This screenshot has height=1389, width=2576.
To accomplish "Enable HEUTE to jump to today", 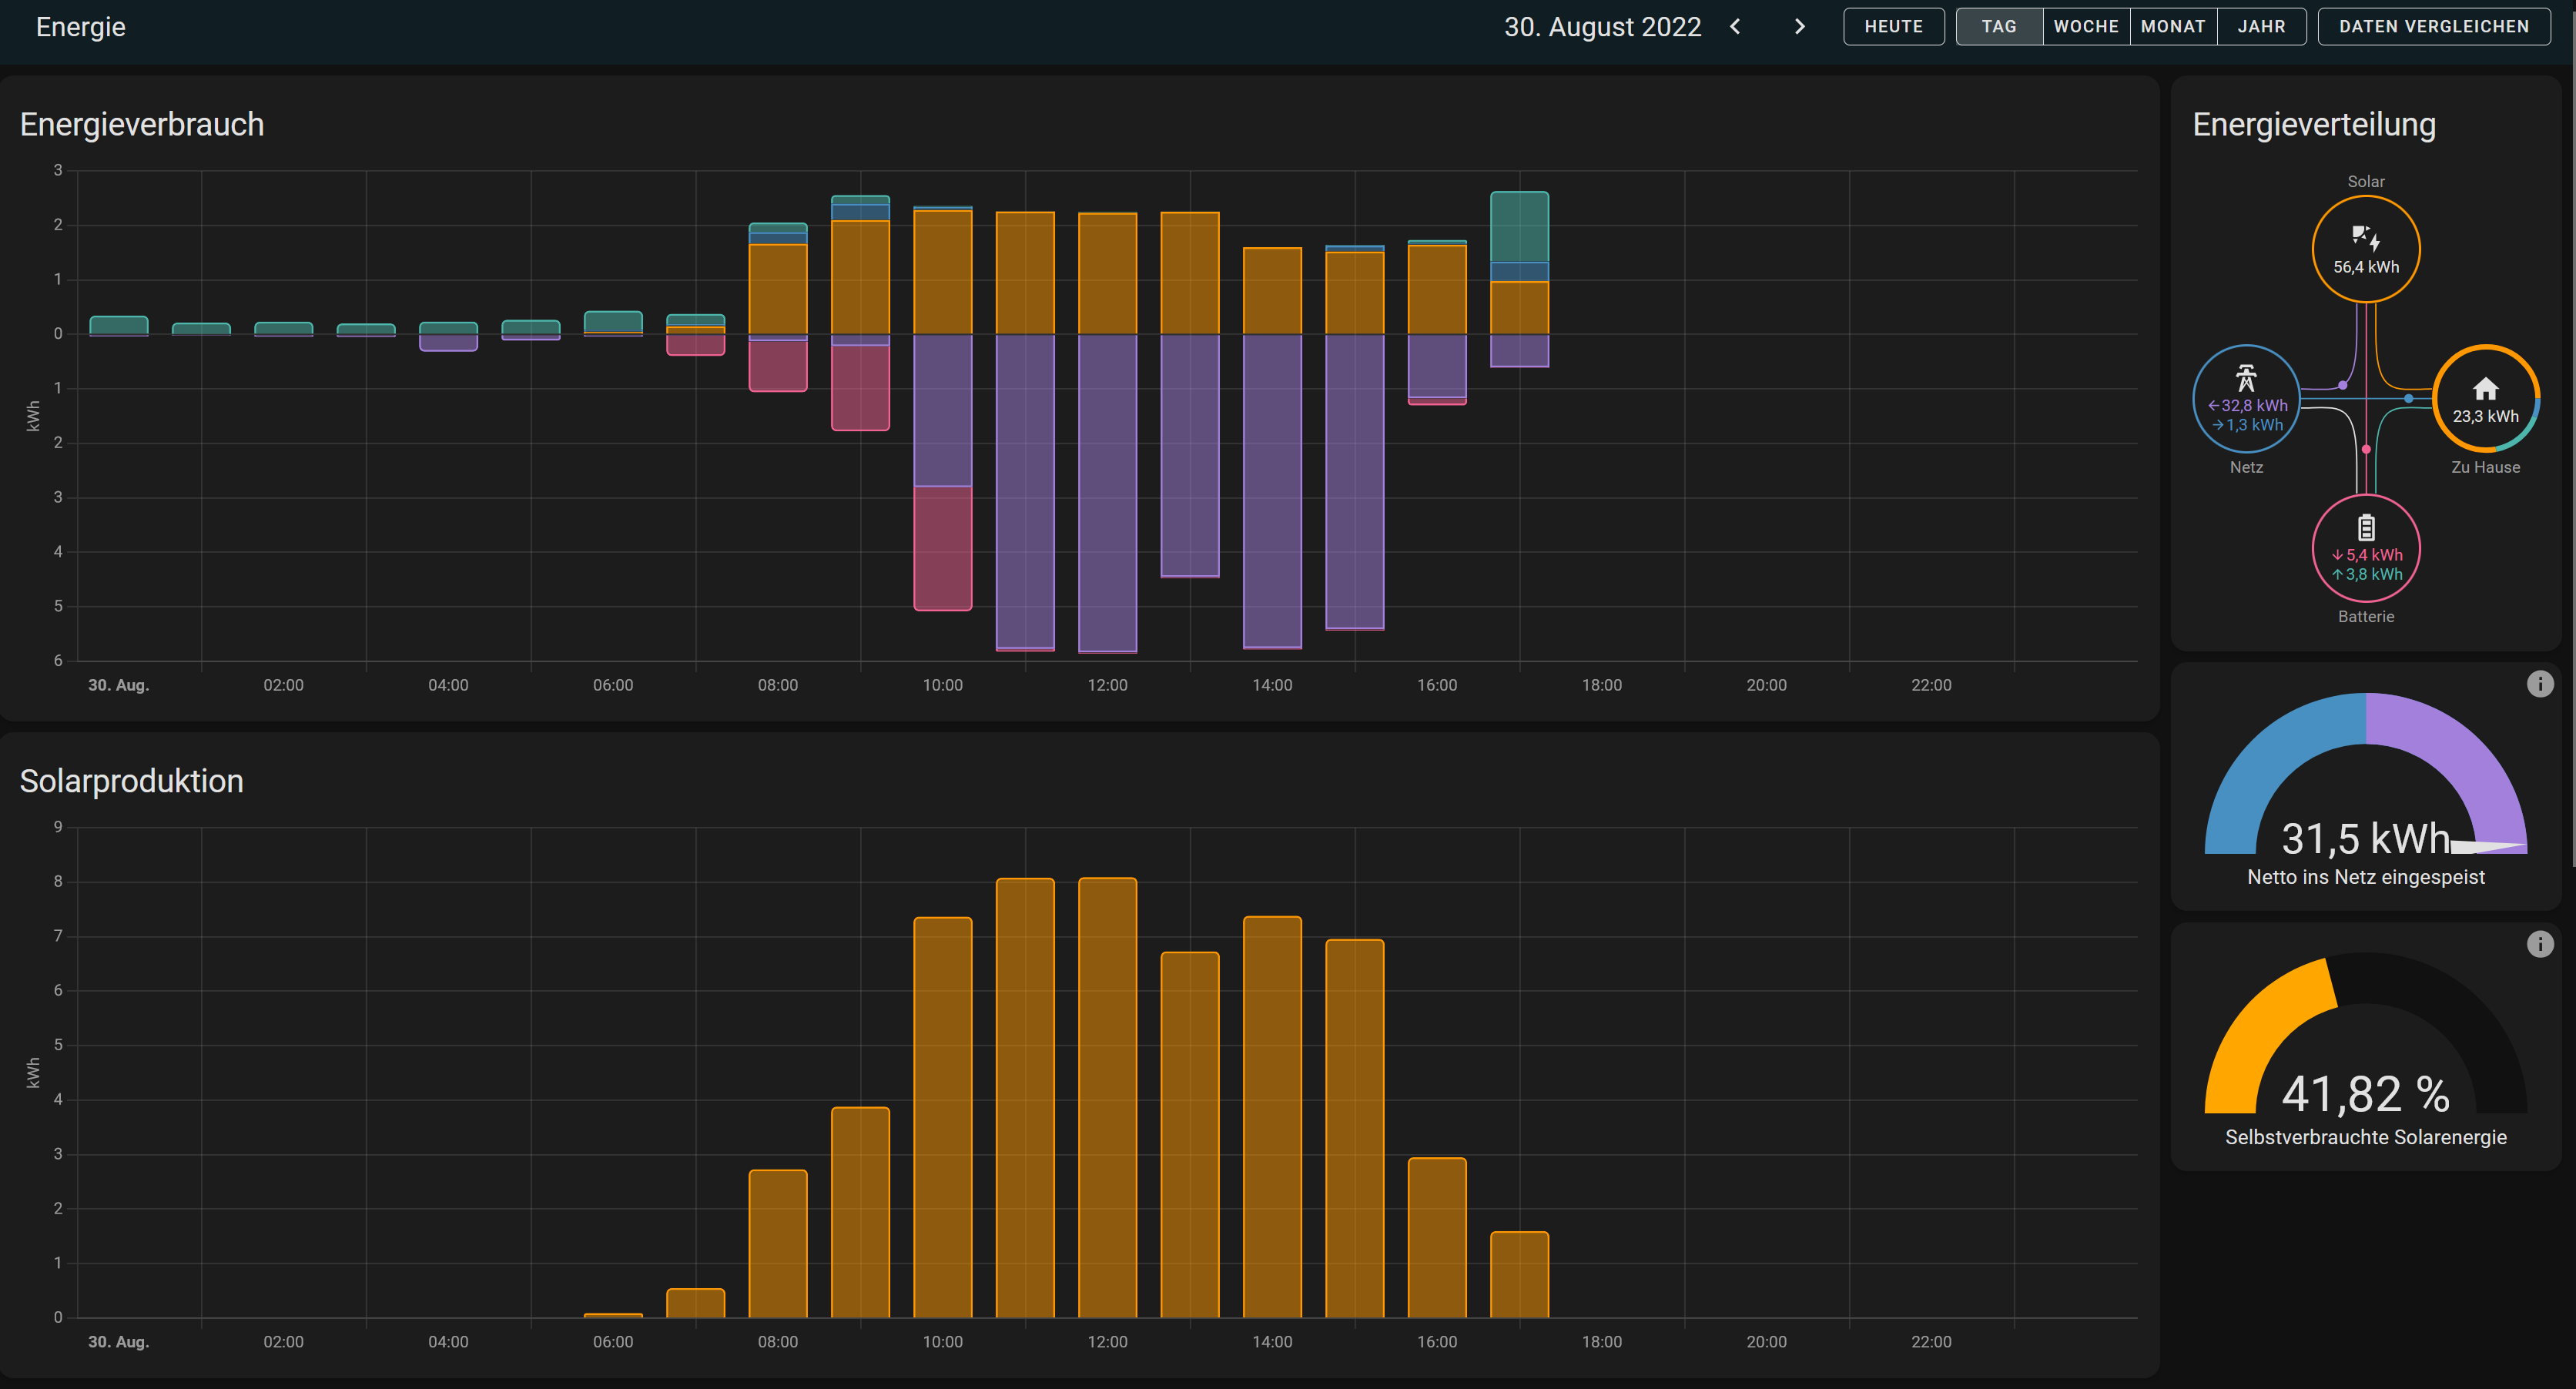I will point(1893,26).
